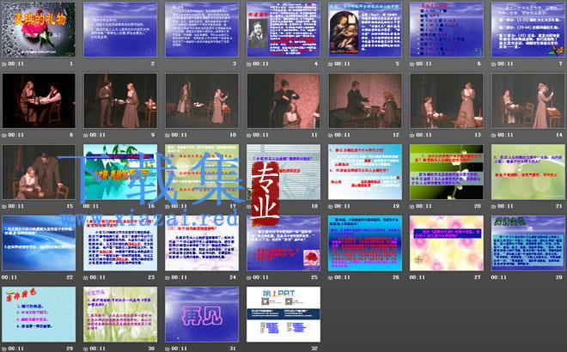This screenshot has height=352, width=567.
Task: Click the transition star icon under slide 15
Action: [x=4, y=206]
